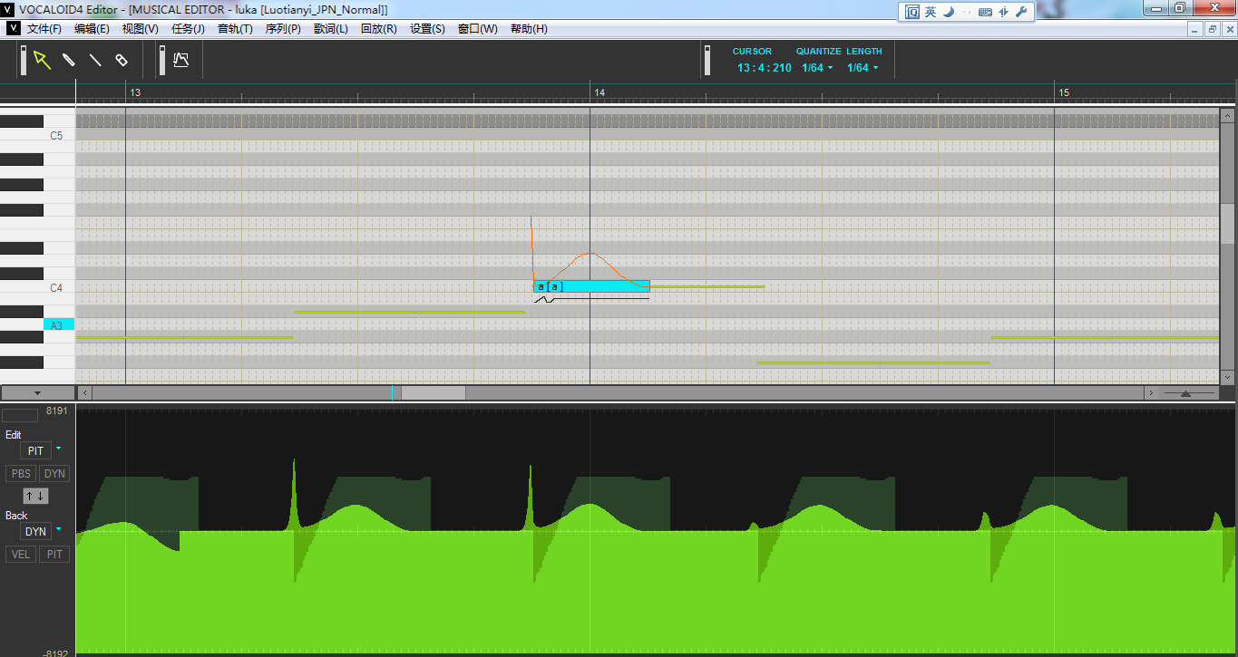Open the QUANTIZE 1/64 dropdown
Viewport: 1238px width, 657px height.
pyautogui.click(x=817, y=68)
